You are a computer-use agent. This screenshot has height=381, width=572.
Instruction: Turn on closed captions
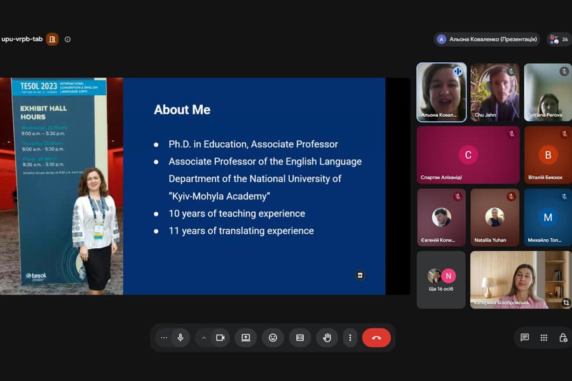pos(300,338)
